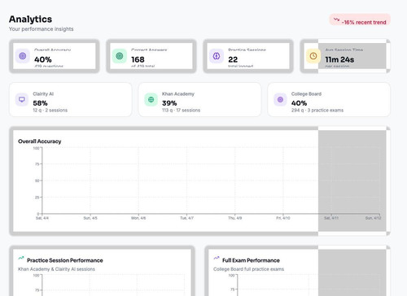
Task: Click '113 q · 17 sessions' text
Action: click(x=181, y=111)
